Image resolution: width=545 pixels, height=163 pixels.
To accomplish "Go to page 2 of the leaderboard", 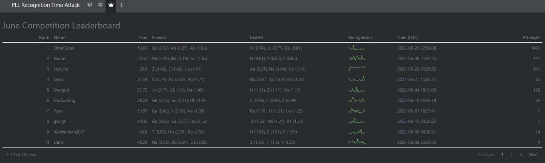I will coord(511,155).
